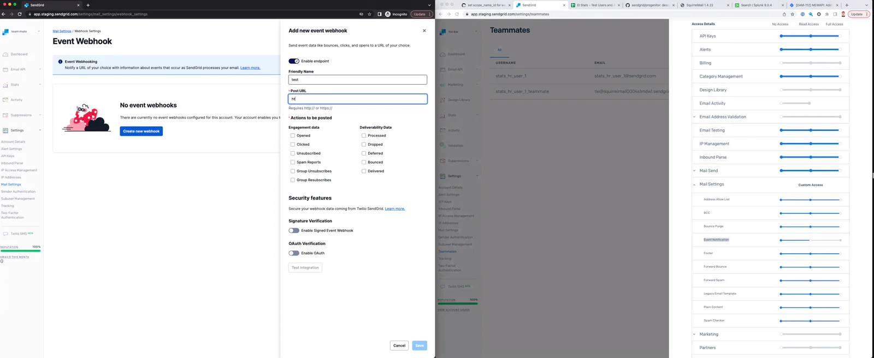Open extensions puzzle icon in right browser
This screenshot has height=358, width=874.
pos(827,14)
